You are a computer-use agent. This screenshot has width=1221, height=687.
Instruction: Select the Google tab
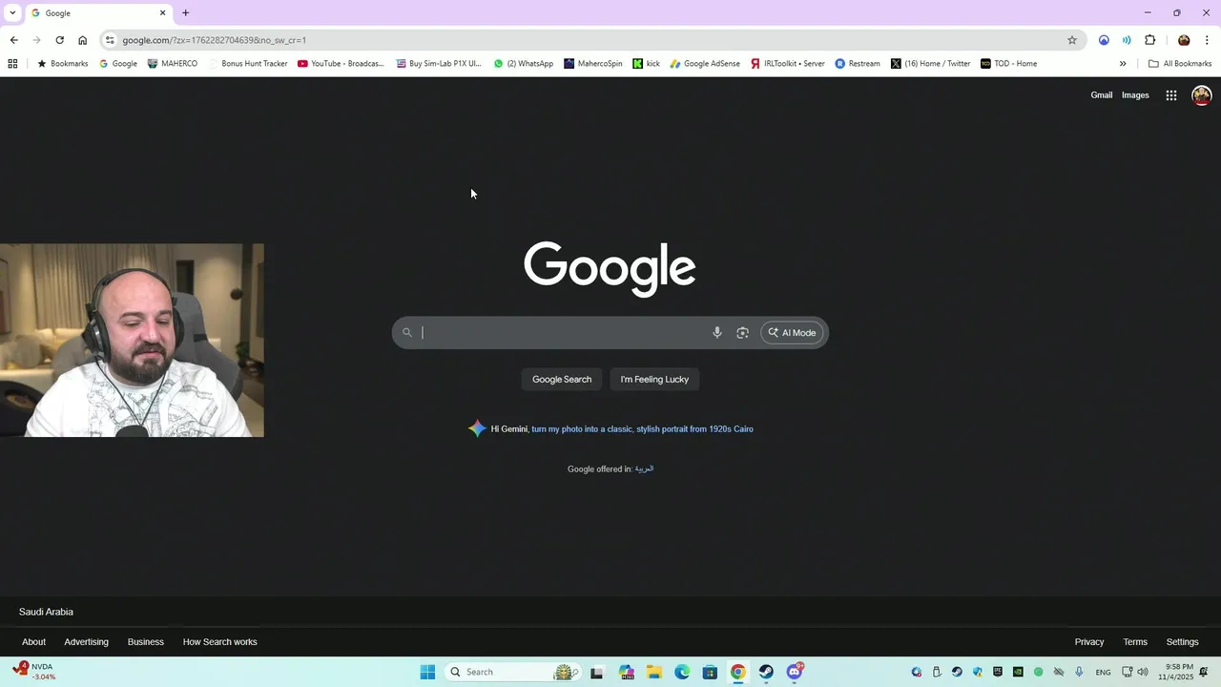tap(99, 13)
